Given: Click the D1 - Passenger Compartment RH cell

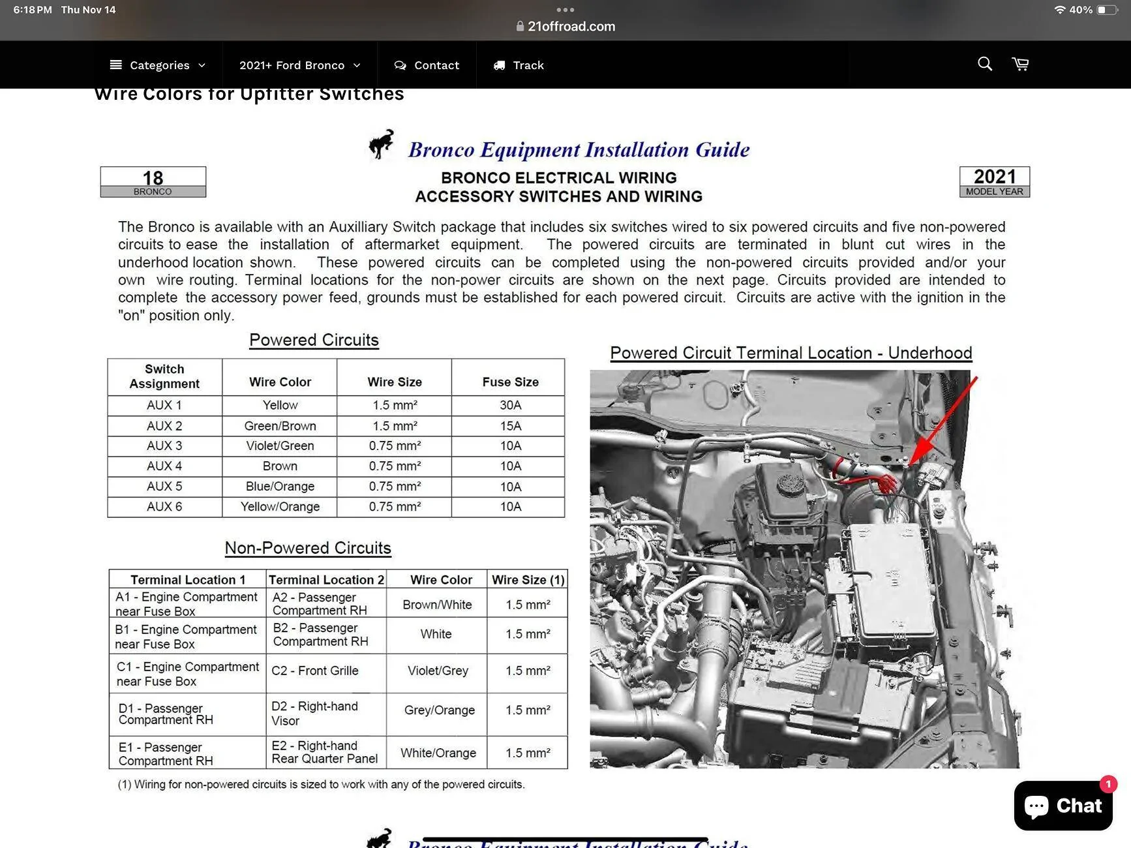Looking at the screenshot, I should click(188, 714).
